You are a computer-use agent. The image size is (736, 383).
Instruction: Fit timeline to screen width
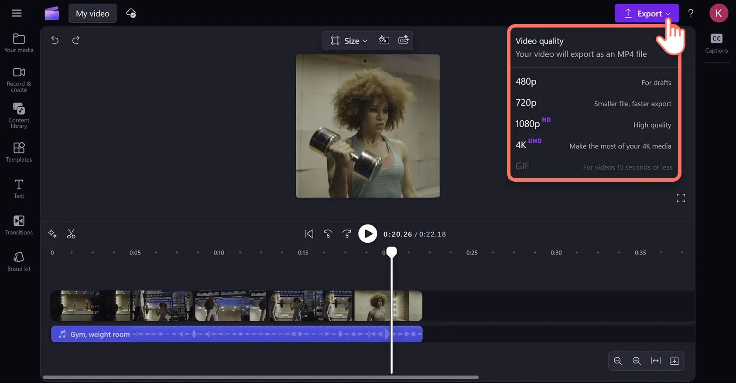click(x=656, y=361)
